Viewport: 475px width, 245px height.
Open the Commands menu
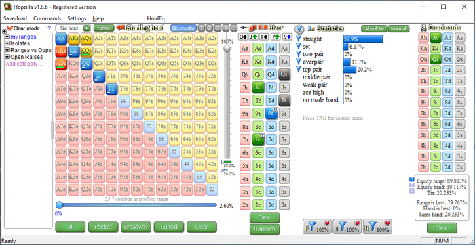point(47,18)
